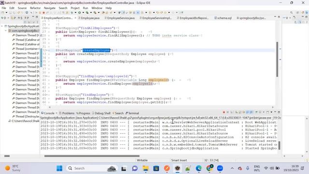Click the green Run launch button

click(79, 13)
